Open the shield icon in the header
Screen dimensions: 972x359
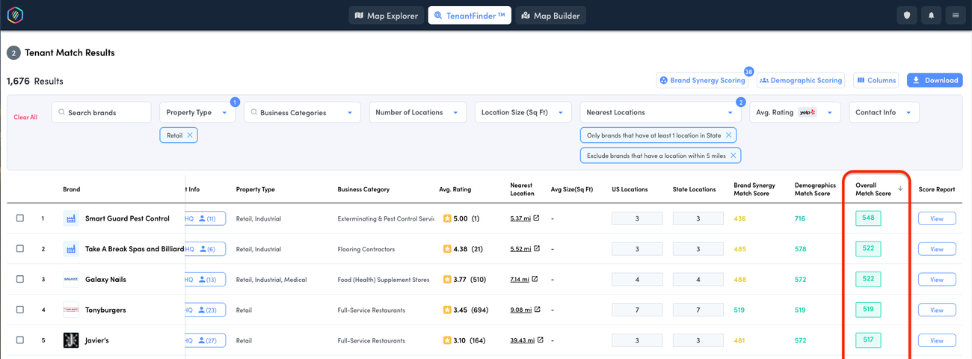click(x=906, y=15)
